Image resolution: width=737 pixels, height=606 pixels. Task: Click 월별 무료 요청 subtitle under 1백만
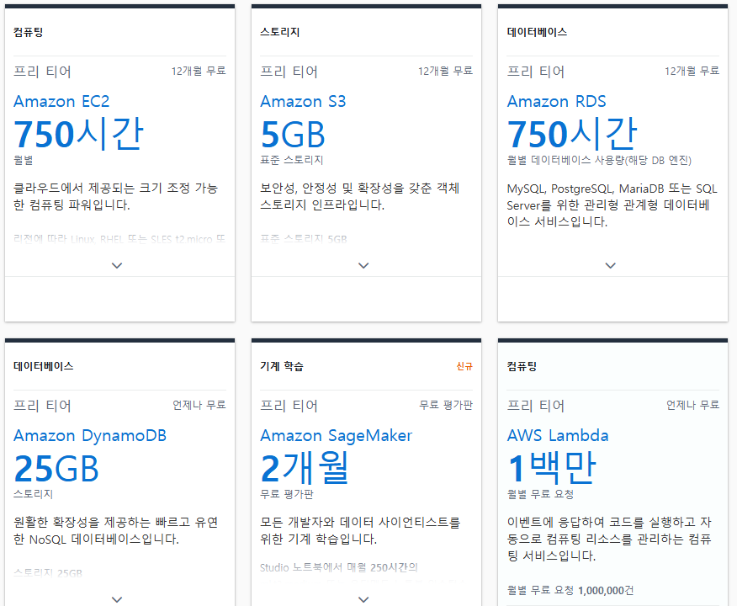pyautogui.click(x=540, y=494)
